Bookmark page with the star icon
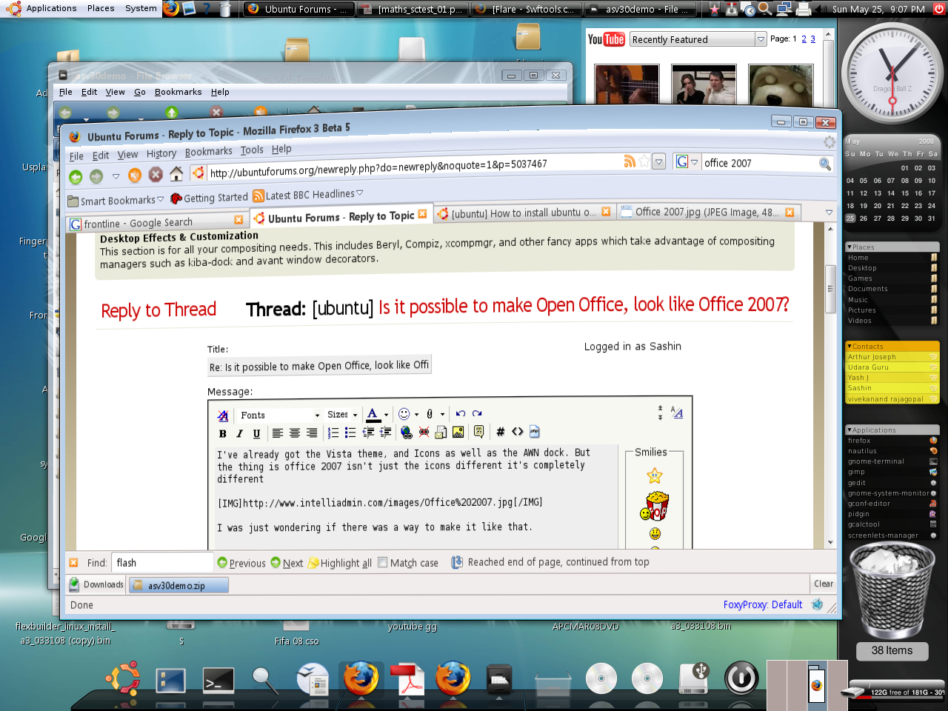This screenshot has height=711, width=948. point(644,161)
